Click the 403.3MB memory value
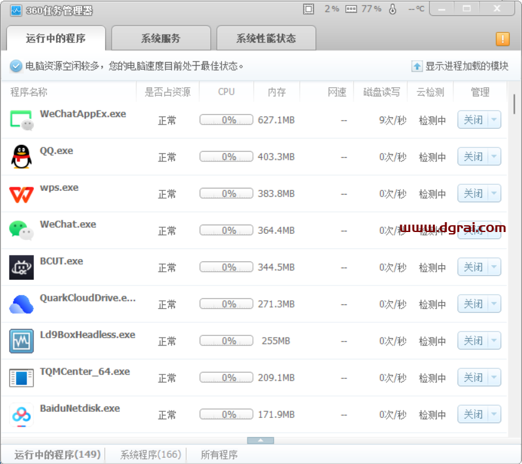The image size is (522, 464). pos(276,157)
